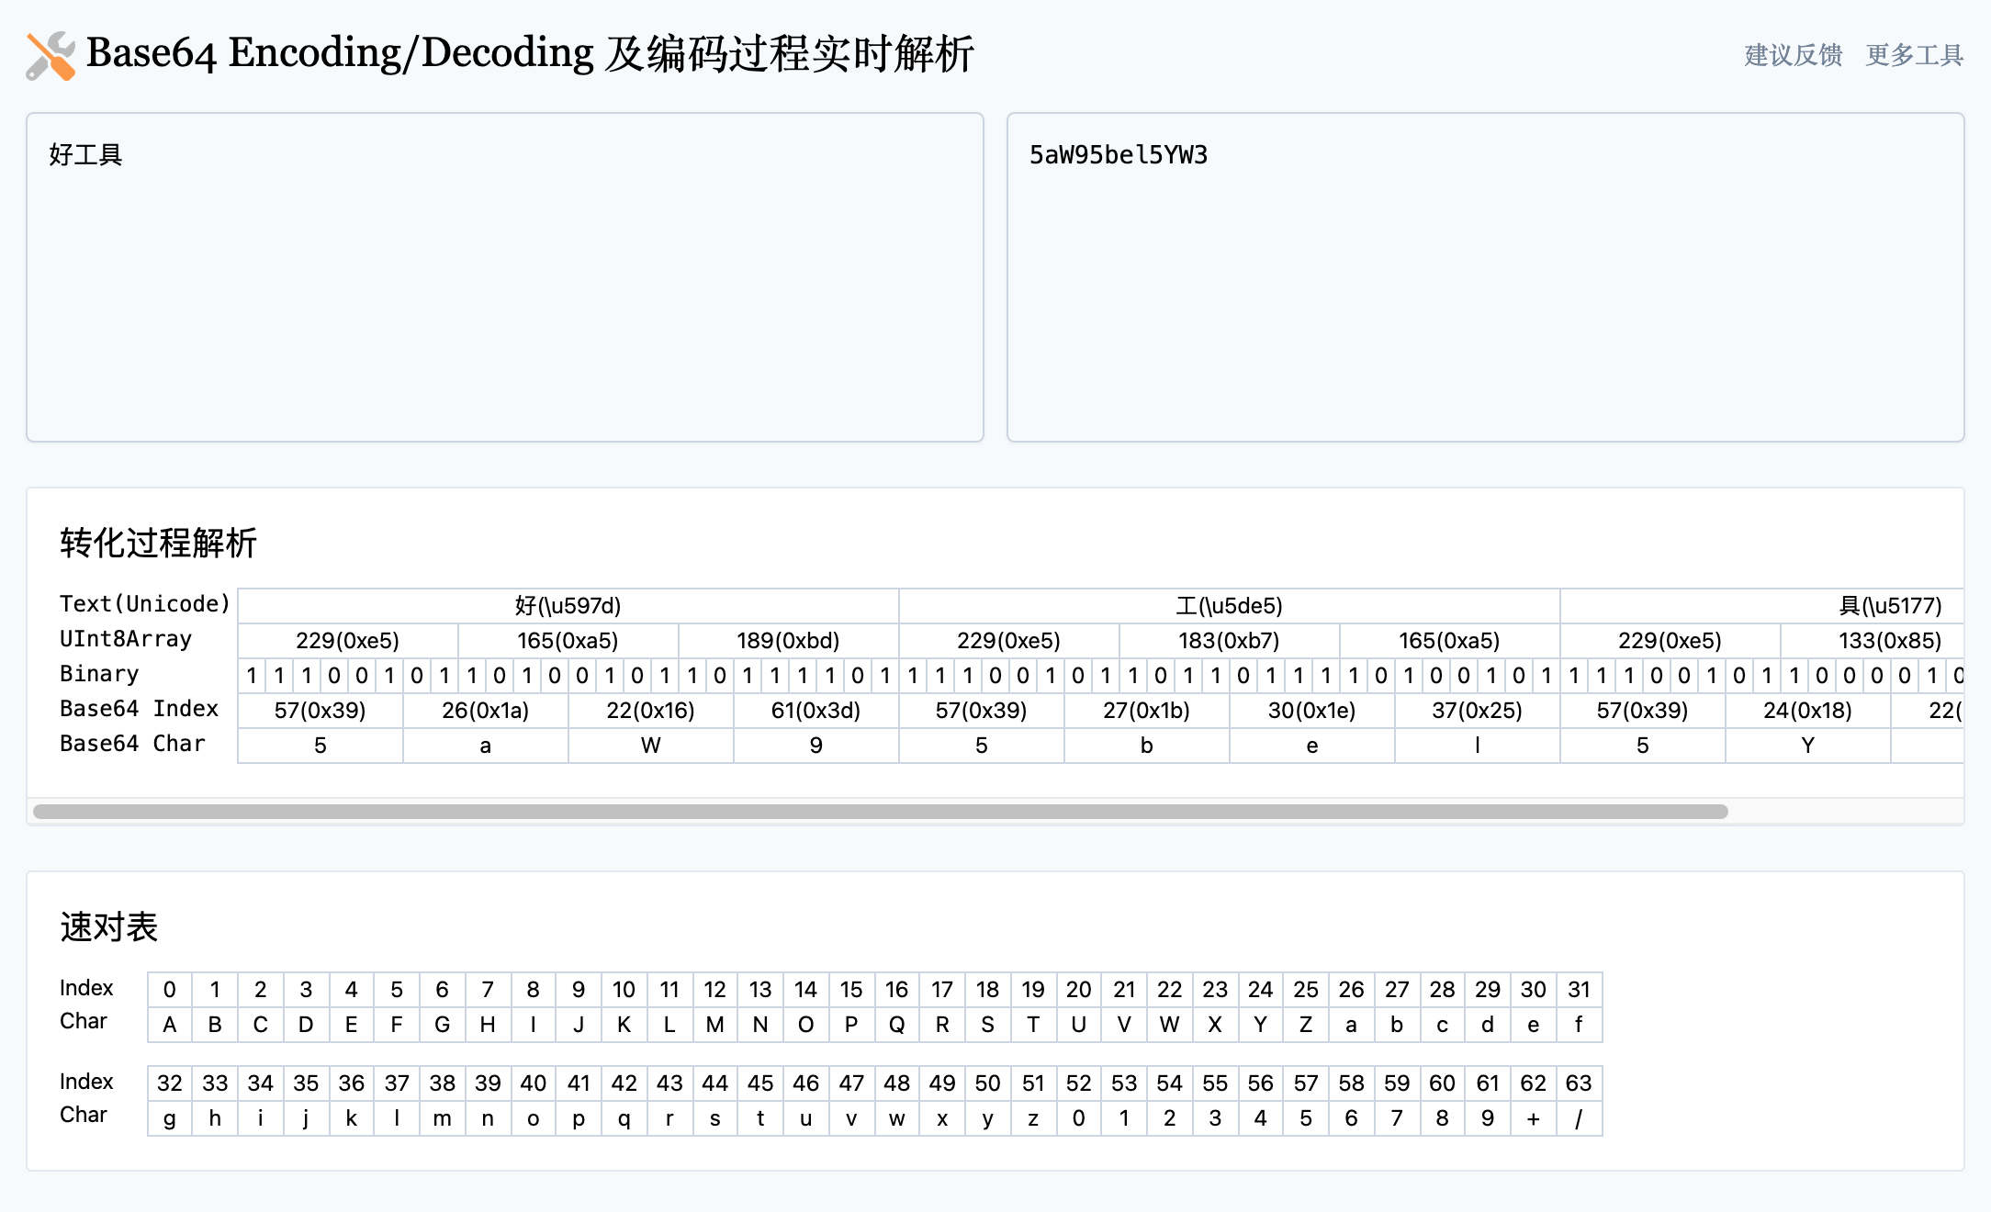
Task: Click the 189(0xbd) byte cell
Action: pyautogui.click(x=789, y=641)
